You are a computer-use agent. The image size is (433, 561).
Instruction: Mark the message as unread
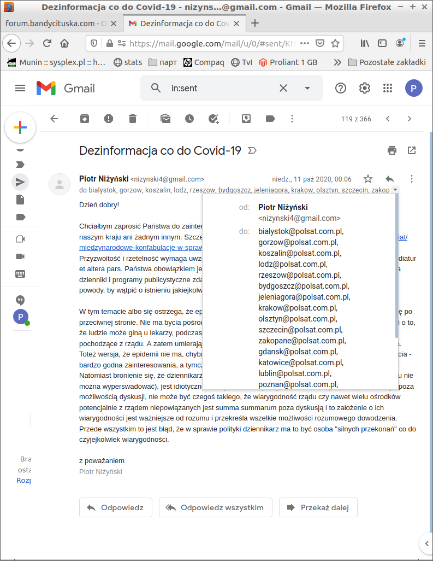(x=165, y=119)
